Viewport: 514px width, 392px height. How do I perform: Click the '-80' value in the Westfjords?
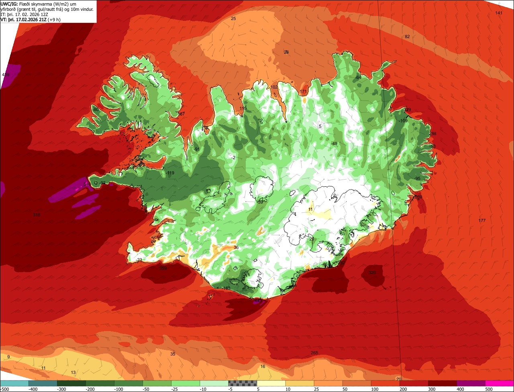coord(95,110)
